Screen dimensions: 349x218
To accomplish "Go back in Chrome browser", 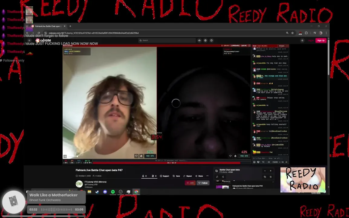I will point(28,33).
